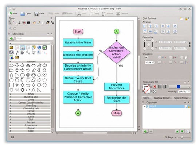Select the crescent moon shape stencil
Viewport: 196px width, 146px height.
point(22,80)
